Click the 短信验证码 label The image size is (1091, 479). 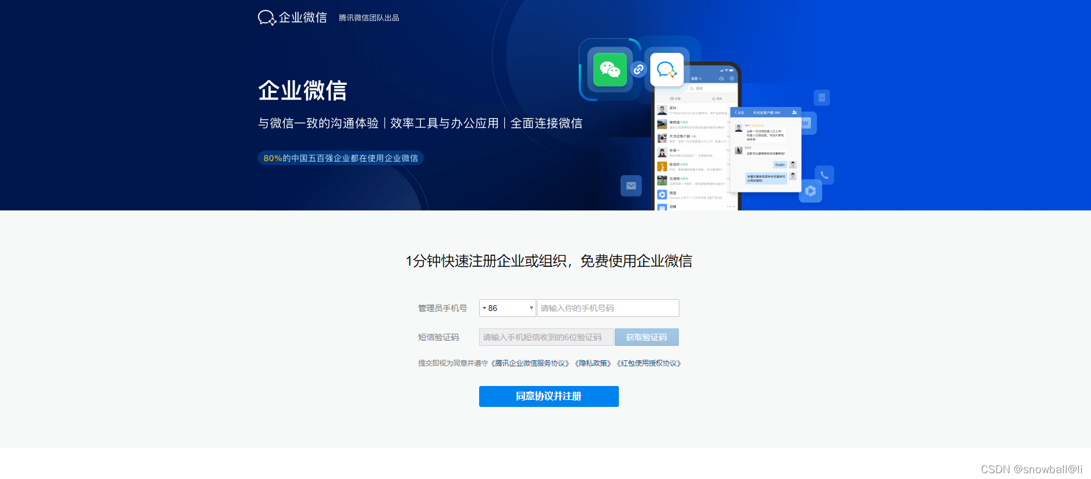(x=438, y=337)
